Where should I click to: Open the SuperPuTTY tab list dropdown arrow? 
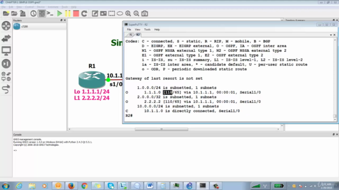point(331,35)
